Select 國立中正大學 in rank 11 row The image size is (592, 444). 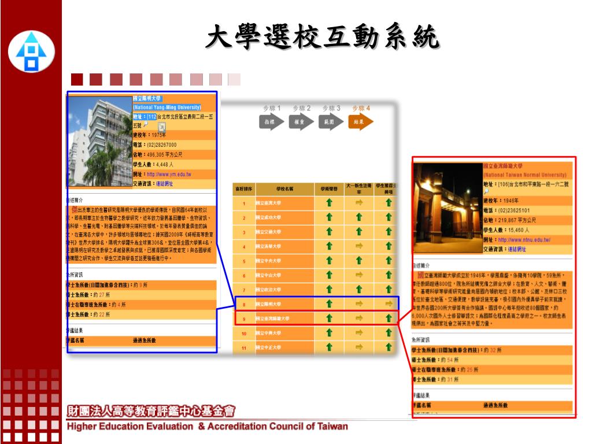(x=268, y=347)
